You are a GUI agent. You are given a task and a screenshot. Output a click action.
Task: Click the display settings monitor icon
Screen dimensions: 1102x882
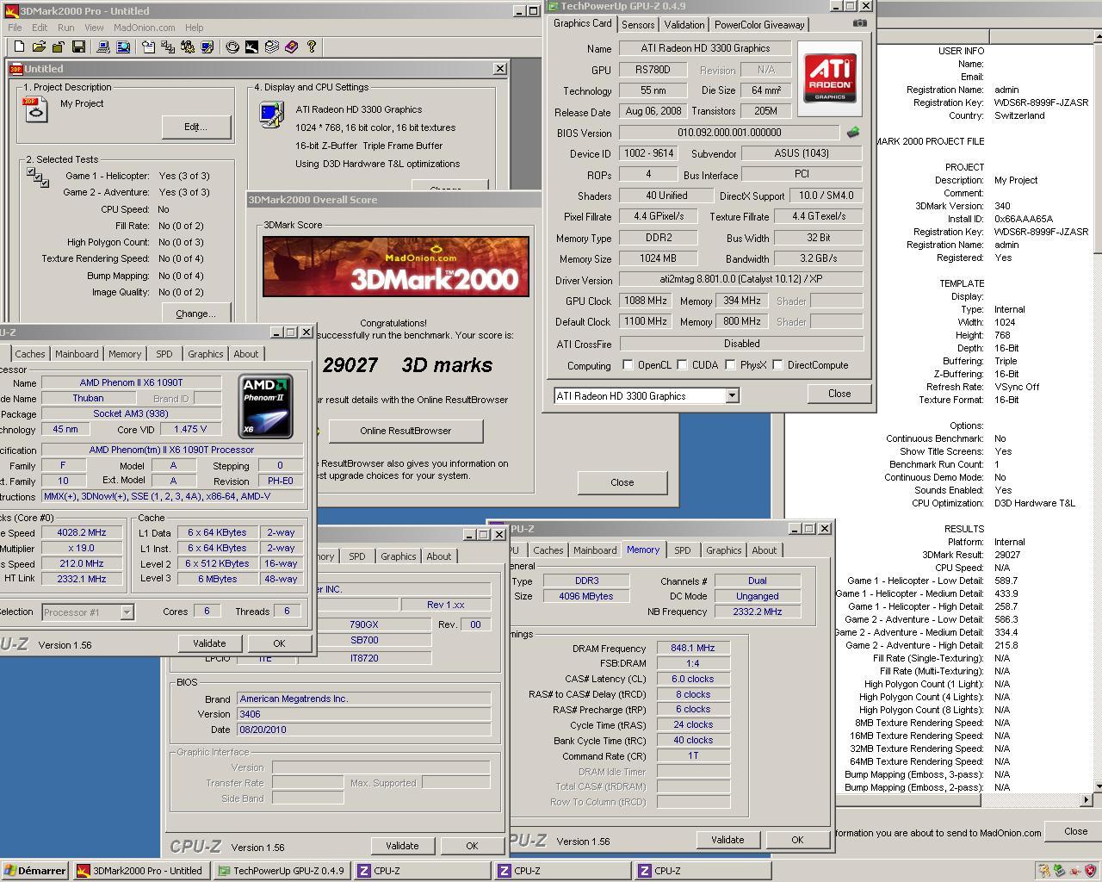tap(271, 115)
